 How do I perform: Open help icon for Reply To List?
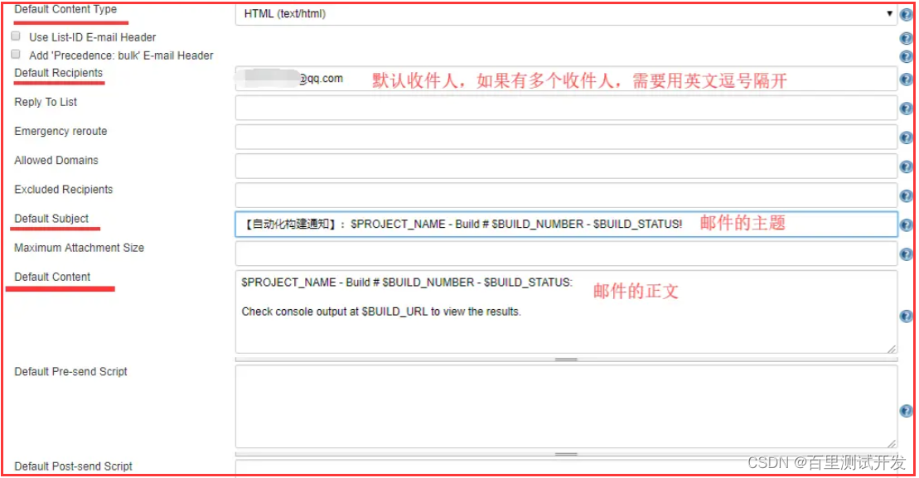906,109
